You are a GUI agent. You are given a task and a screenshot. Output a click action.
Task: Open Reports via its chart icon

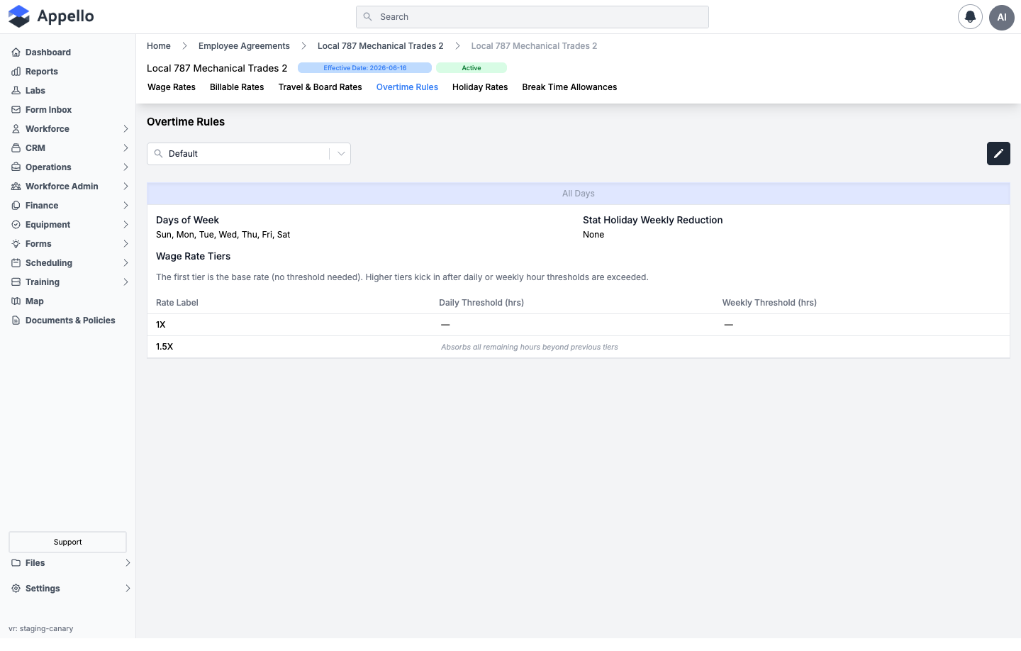(x=16, y=72)
